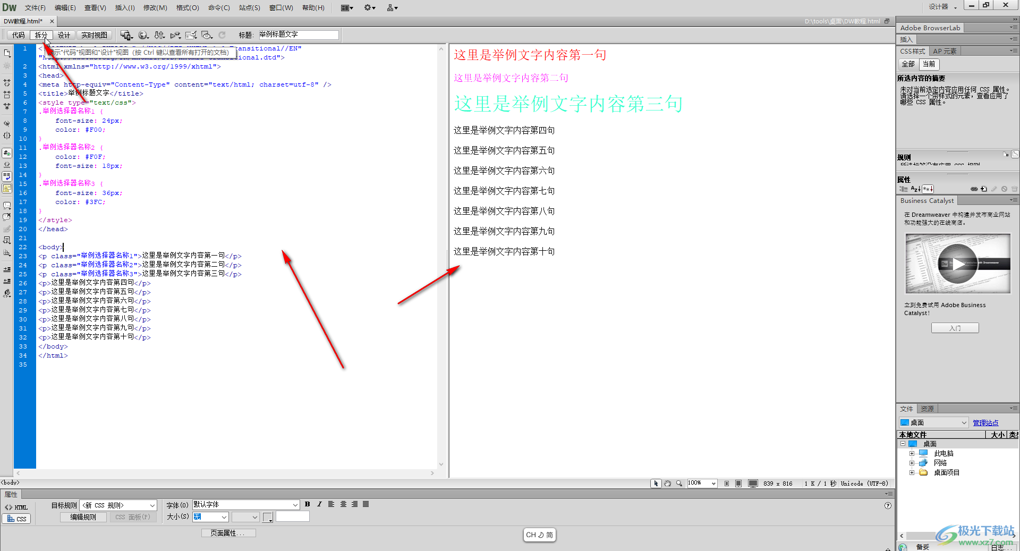The image size is (1020, 551).
Task: Show only set properties view
Action: point(928,189)
